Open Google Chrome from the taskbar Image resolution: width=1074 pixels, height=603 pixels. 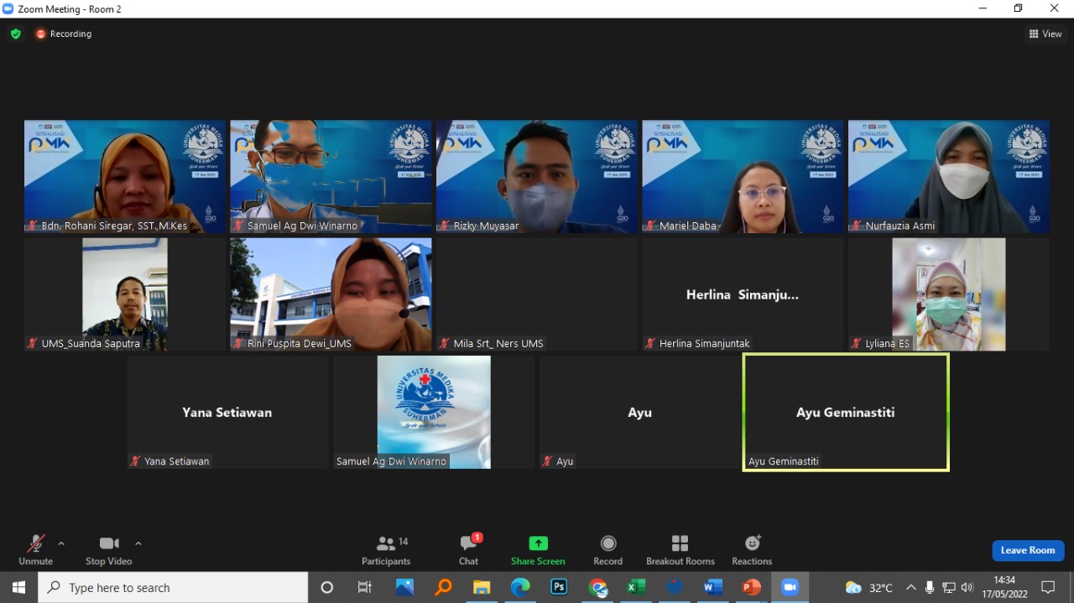pos(598,588)
